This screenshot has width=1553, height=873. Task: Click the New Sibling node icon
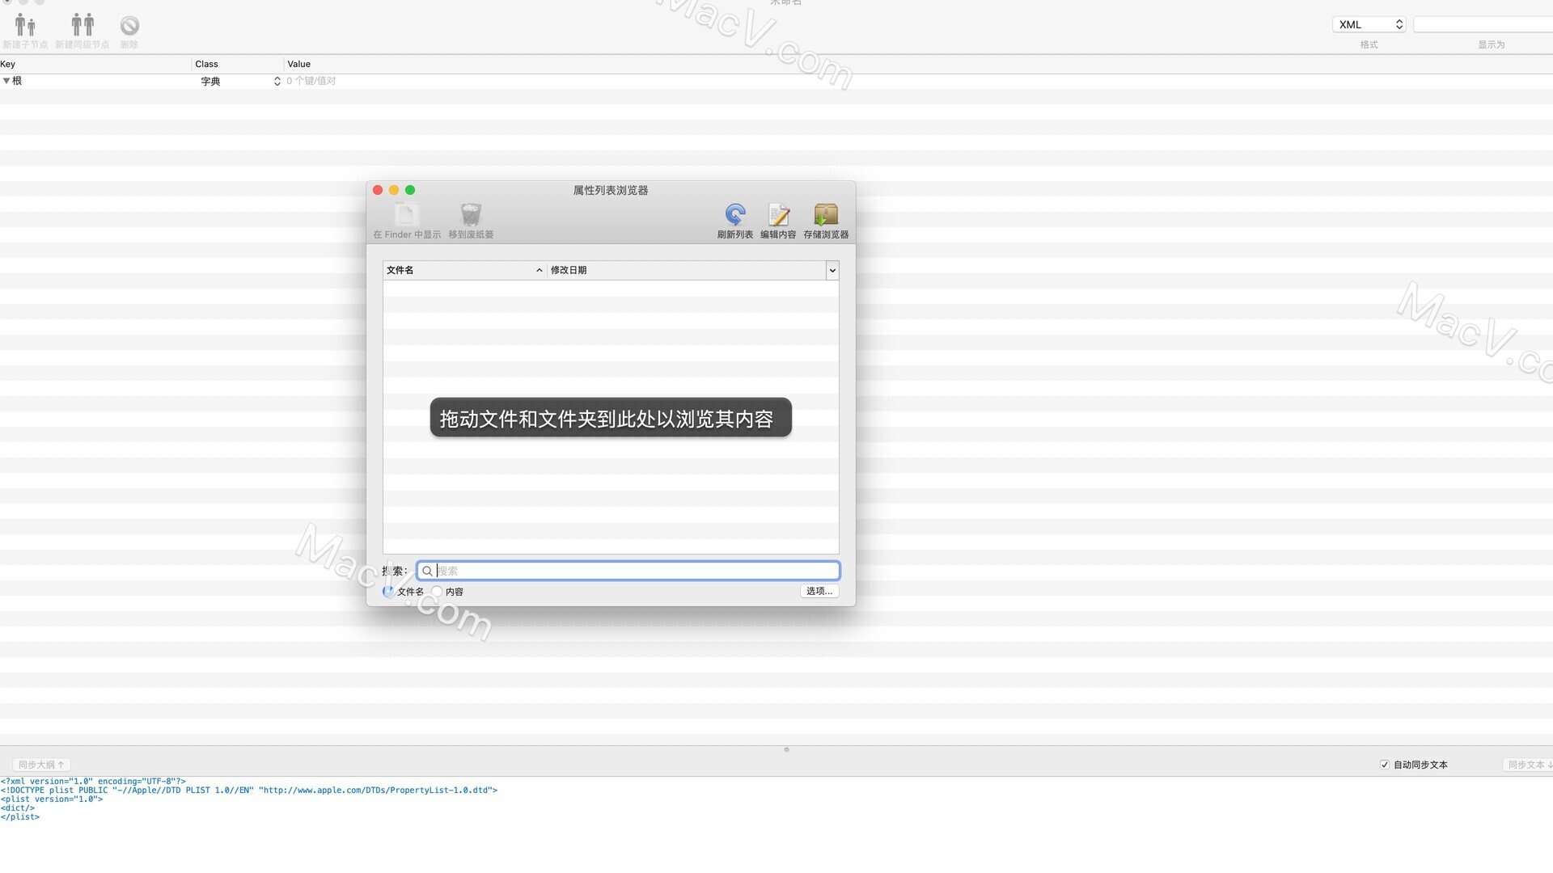tap(82, 26)
